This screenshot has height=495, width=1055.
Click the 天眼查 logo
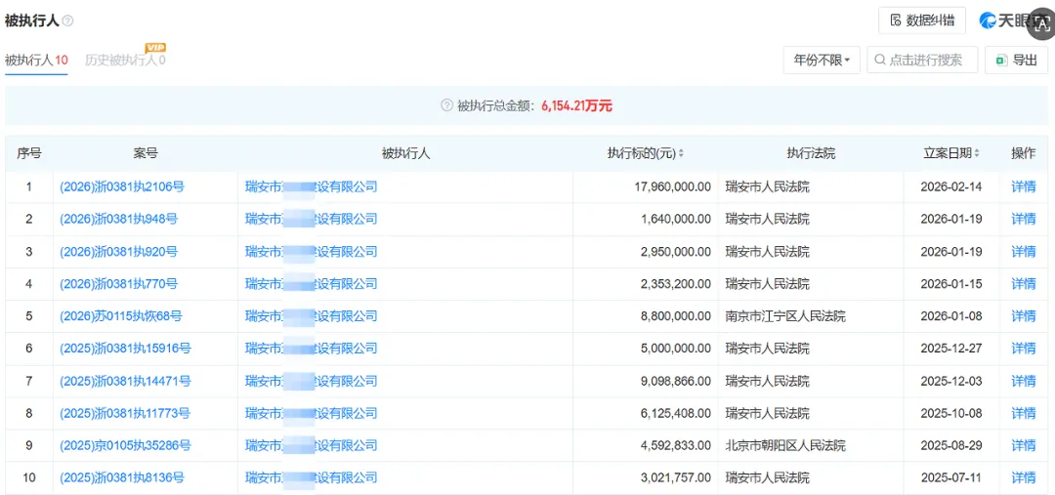pyautogui.click(x=1007, y=21)
